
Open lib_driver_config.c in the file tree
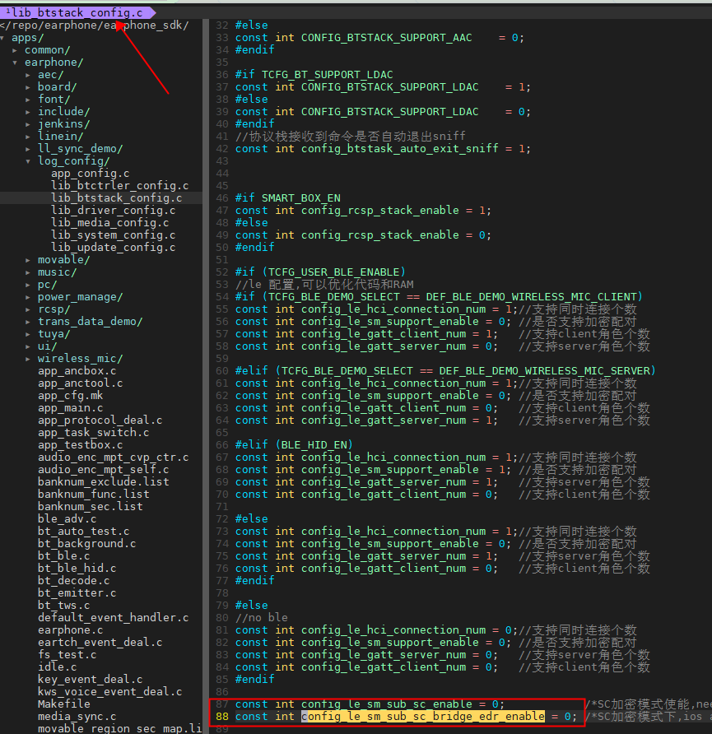click(114, 210)
